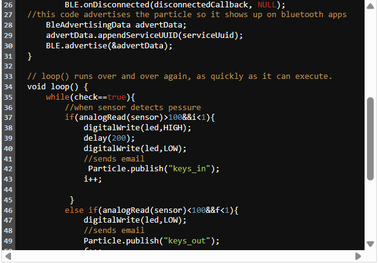The image size is (378, 263).
Task: Click line number 46 in the gutter
Action: (8, 210)
